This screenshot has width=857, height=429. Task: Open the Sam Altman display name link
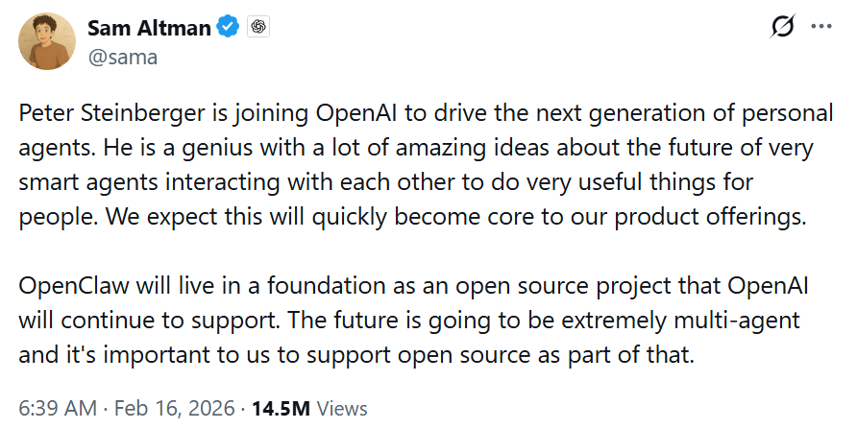point(149,28)
